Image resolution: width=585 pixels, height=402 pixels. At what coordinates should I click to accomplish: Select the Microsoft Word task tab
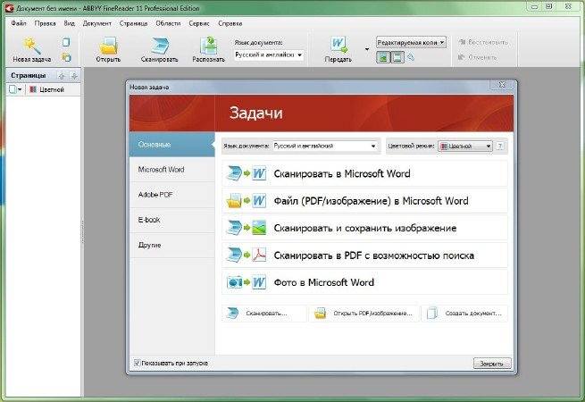172,170
